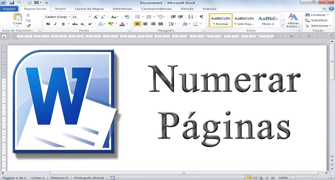
Task: Click the multilevel list icon
Action: point(160,17)
